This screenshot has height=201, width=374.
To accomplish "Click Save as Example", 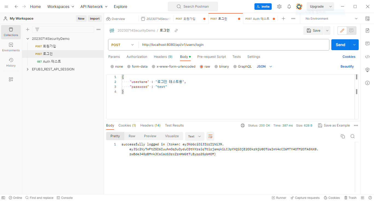I will click(334, 125).
